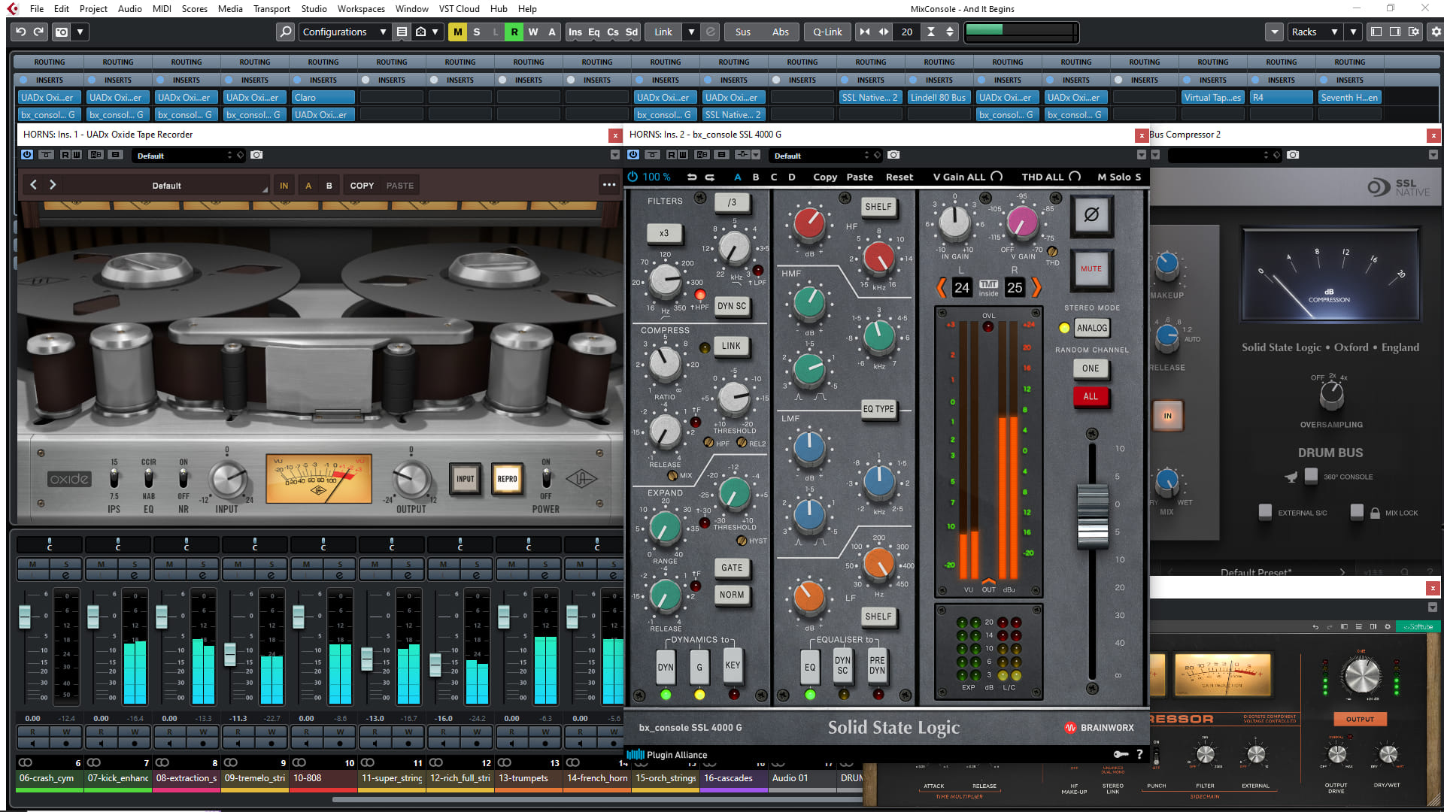Open the search magnifier in the MixConsole toolbar
Screen dimensions: 1444x812
tap(285, 32)
